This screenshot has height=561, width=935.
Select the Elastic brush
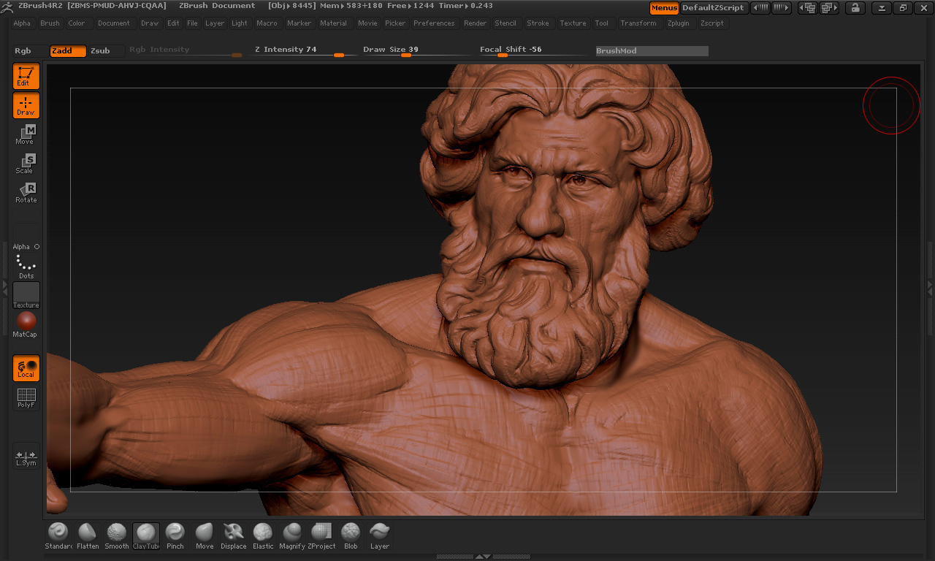[263, 536]
